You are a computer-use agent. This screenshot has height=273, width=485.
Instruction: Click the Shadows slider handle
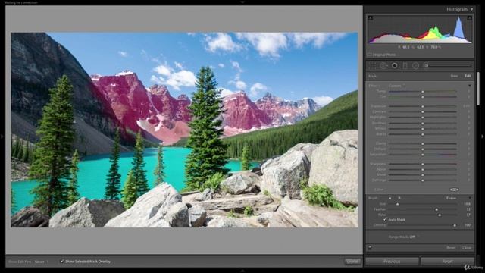tap(423, 123)
